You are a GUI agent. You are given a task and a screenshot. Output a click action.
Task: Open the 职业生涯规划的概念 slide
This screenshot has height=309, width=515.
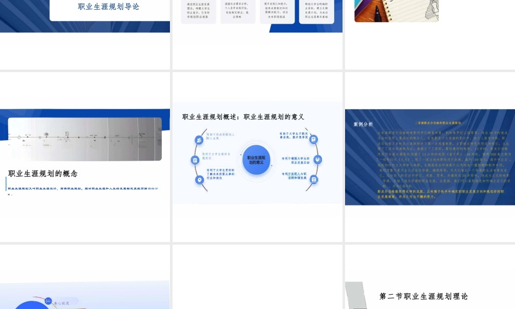[x=85, y=157]
